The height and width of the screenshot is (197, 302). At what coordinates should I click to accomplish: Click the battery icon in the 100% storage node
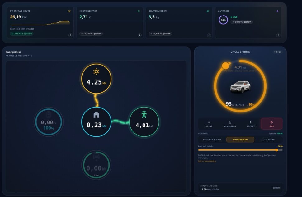[x=49, y=114]
